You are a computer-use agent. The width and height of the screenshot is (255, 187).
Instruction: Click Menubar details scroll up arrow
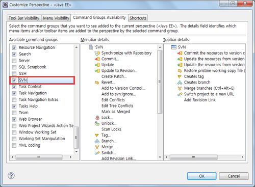pyautogui.click(x=160, y=47)
